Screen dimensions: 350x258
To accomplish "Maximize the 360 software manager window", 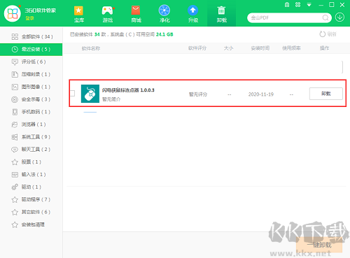I will [332, 5].
